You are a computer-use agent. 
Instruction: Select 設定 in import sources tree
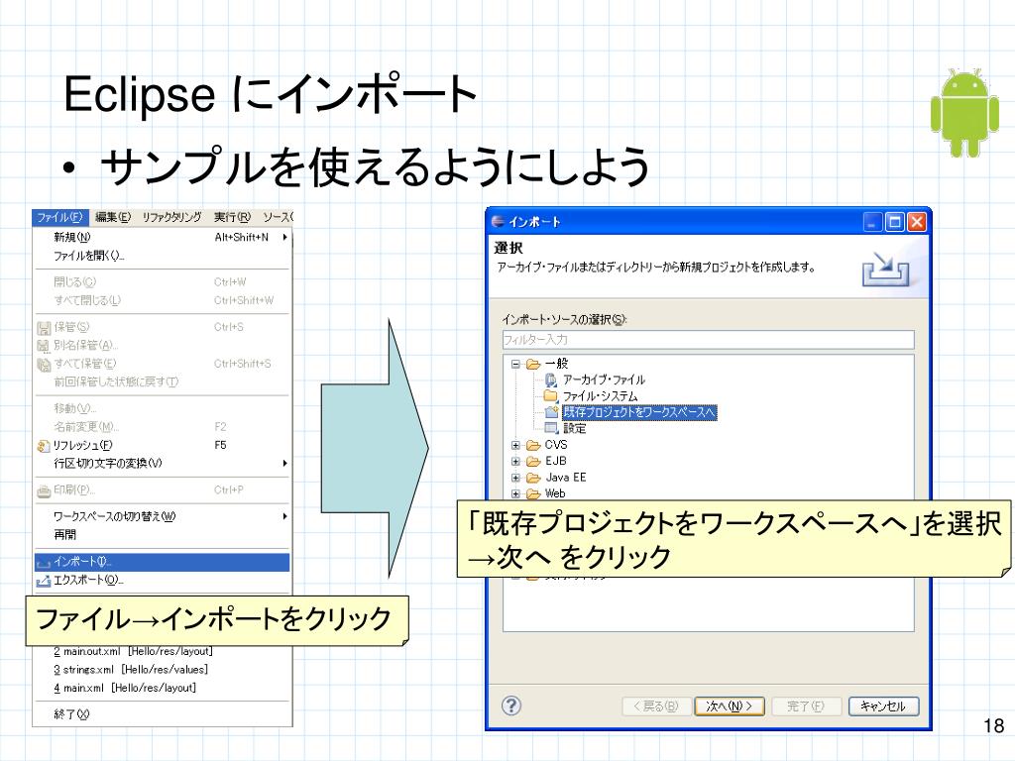[574, 428]
